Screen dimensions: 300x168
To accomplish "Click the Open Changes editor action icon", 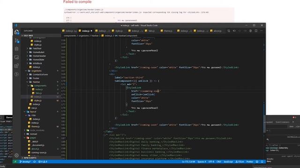I will pyautogui.click(x=229, y=31).
